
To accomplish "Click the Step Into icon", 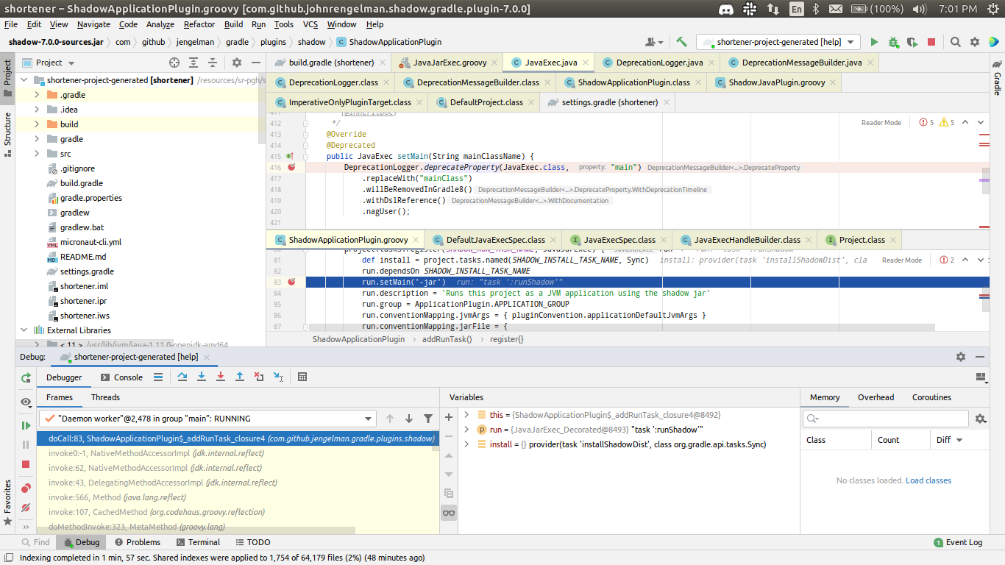I will (x=202, y=377).
